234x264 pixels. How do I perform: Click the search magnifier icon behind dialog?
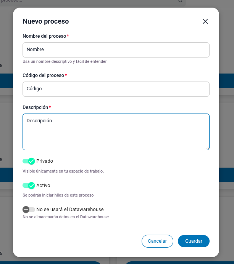pos(180,1)
